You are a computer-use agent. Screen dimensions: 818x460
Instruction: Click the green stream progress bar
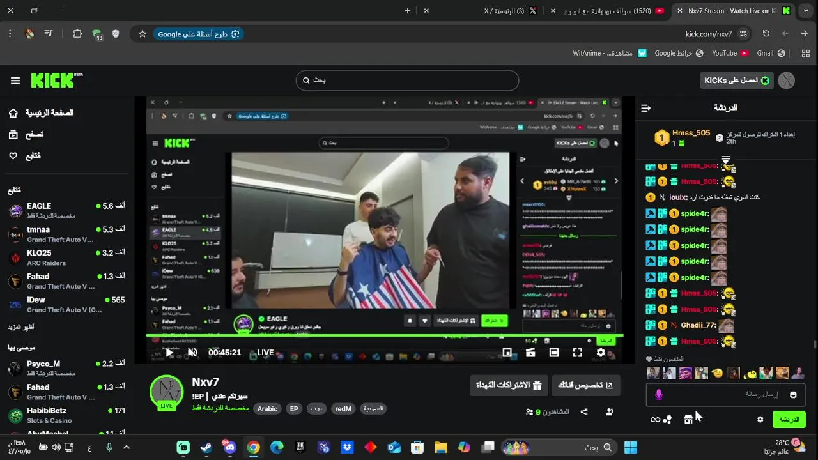[385, 336]
